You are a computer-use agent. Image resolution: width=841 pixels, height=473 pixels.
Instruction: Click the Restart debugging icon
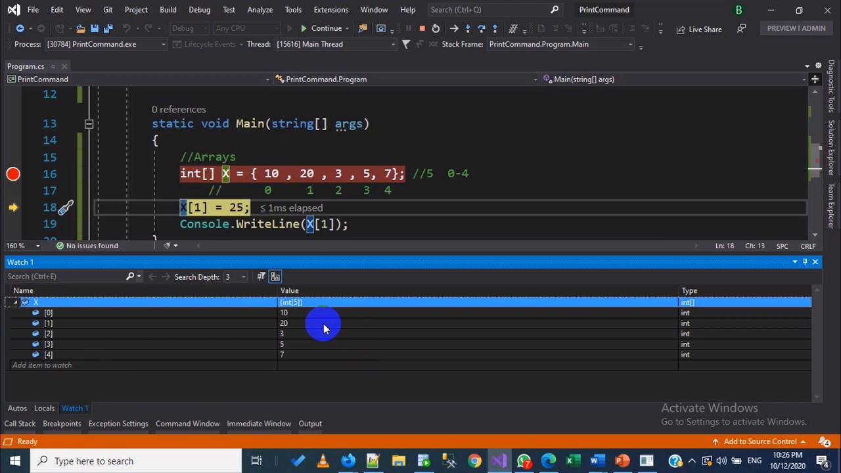pyautogui.click(x=436, y=28)
